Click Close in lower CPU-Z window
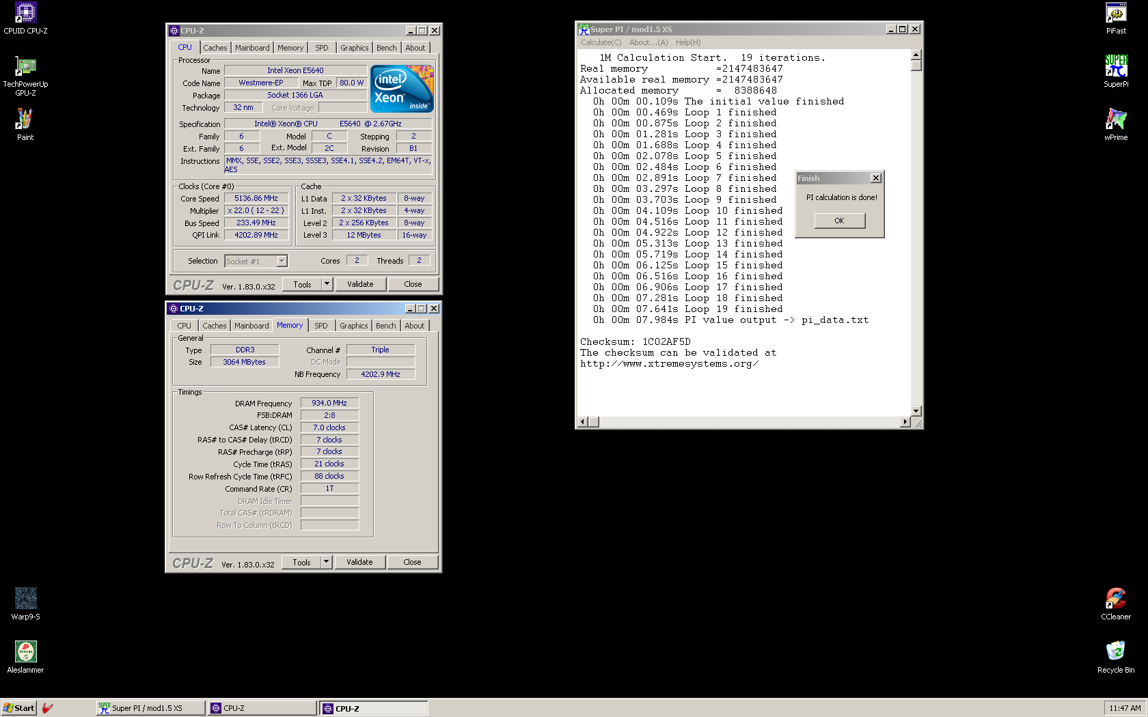The width and height of the screenshot is (1148, 717). pyautogui.click(x=412, y=562)
